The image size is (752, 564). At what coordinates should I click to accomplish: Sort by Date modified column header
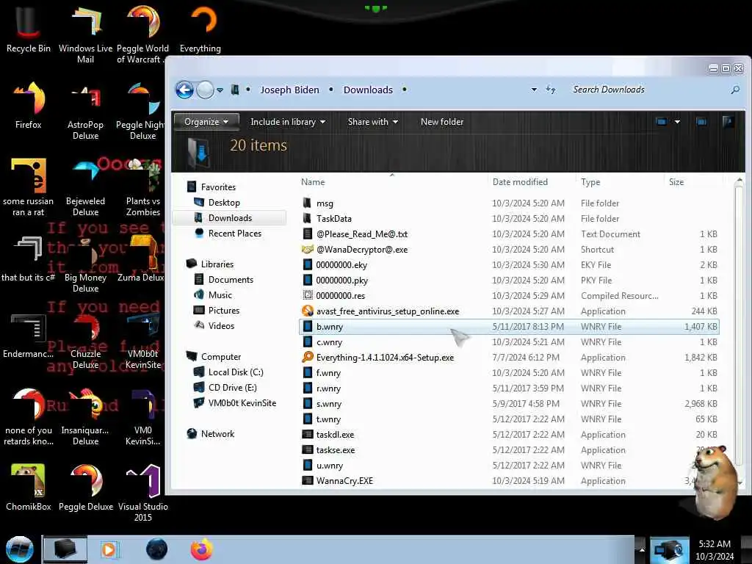click(520, 182)
